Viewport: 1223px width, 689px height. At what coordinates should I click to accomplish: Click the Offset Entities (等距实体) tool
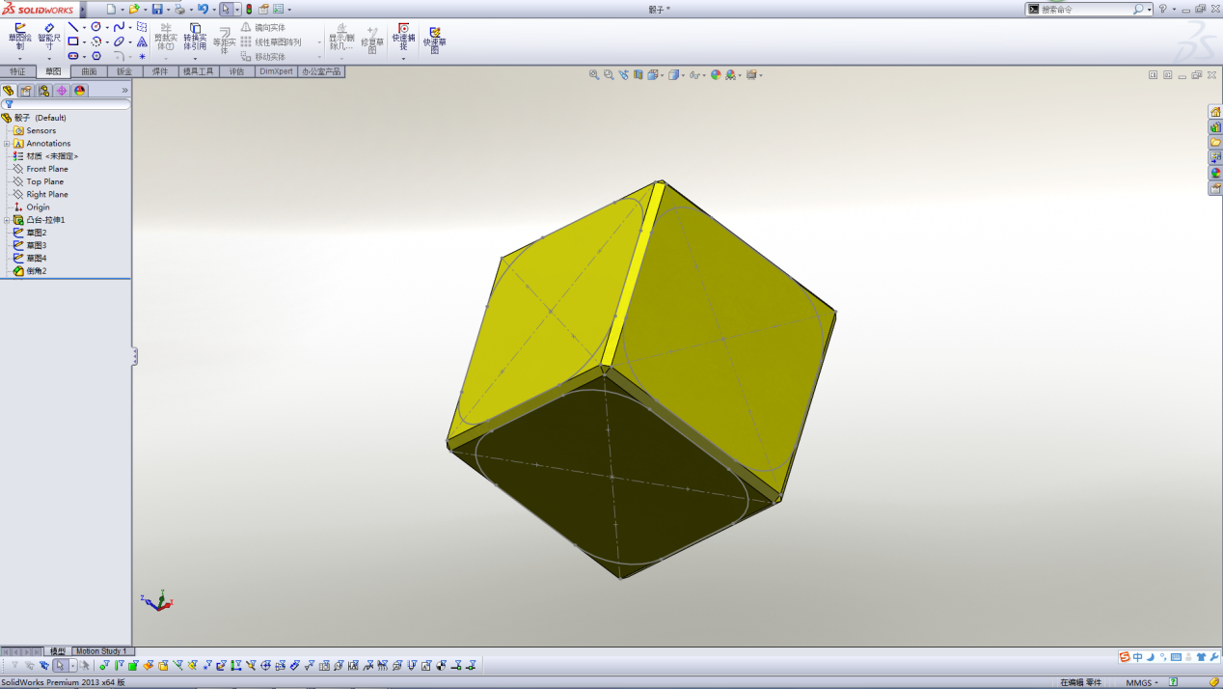coord(224,41)
